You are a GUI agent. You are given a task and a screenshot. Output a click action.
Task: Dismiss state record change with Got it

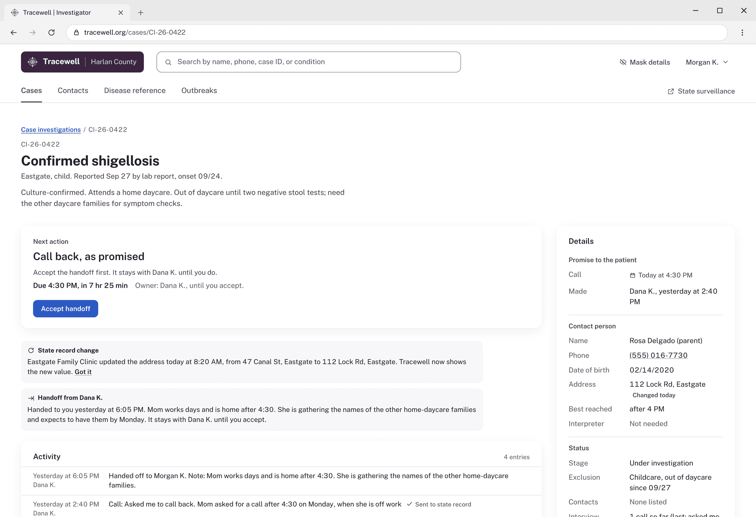coord(83,372)
